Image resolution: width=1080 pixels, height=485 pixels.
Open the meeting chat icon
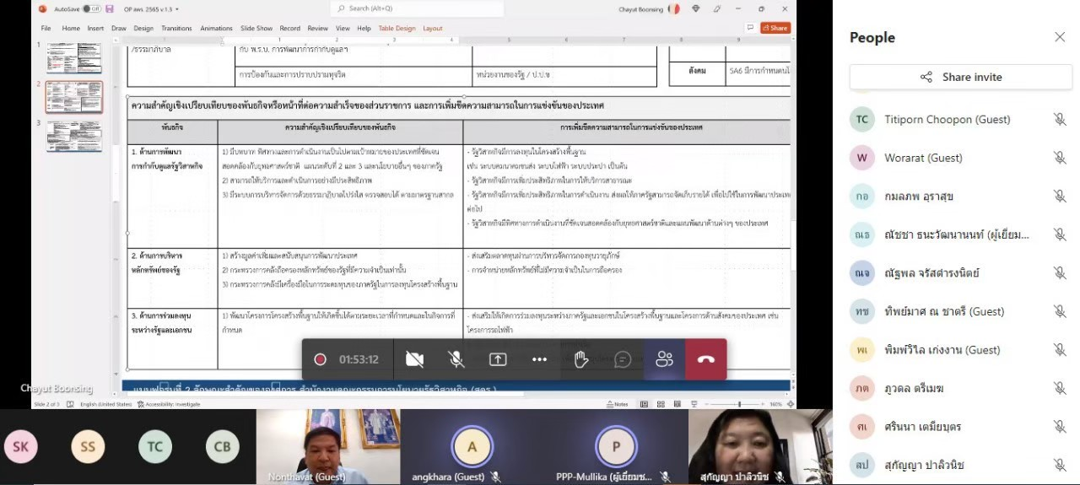pos(623,359)
